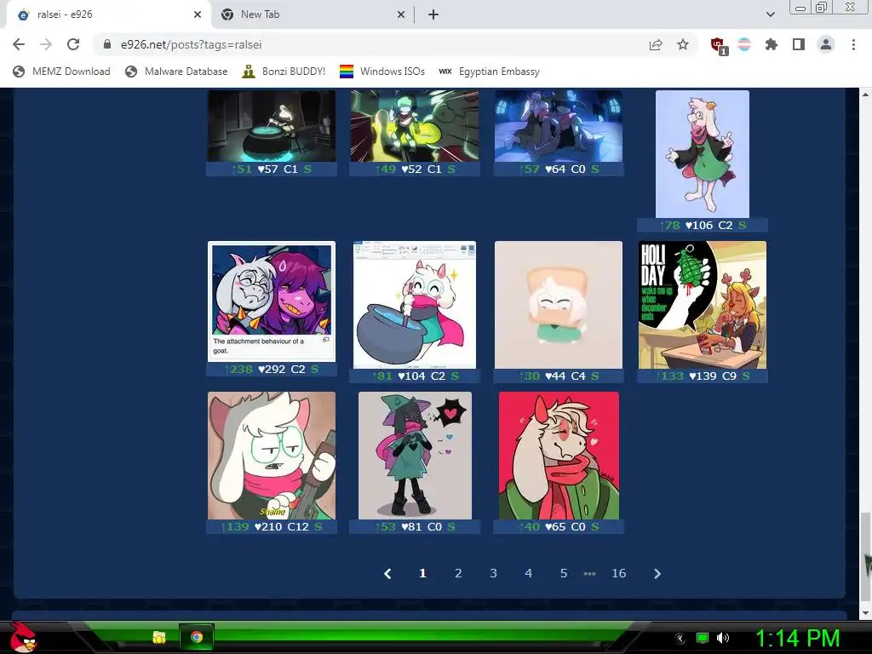Screen dimensions: 872x654
Task: Open Bonzi BUDDY! bookmark
Action: pyautogui.click(x=284, y=72)
